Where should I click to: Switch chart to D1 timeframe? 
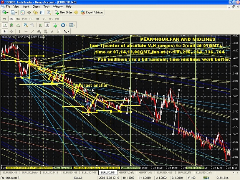point(44,19)
